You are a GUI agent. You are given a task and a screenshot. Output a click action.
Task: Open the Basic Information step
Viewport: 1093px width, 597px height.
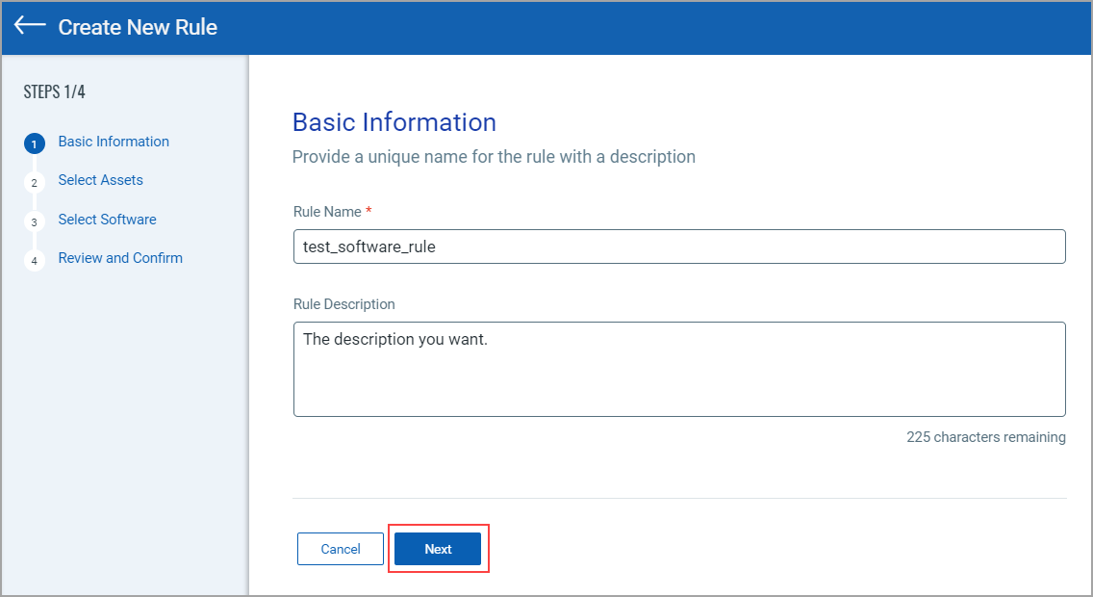pos(114,142)
